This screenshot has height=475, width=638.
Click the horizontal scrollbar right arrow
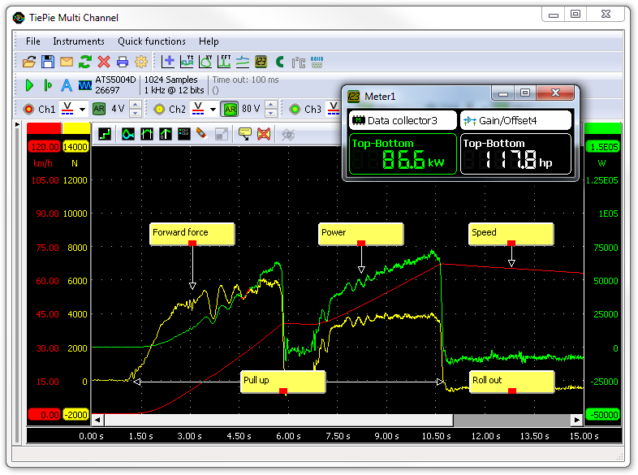[577, 420]
